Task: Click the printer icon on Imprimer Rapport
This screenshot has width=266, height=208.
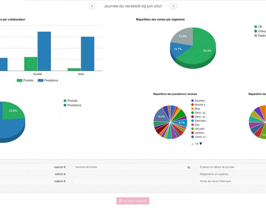Action: (x=121, y=201)
